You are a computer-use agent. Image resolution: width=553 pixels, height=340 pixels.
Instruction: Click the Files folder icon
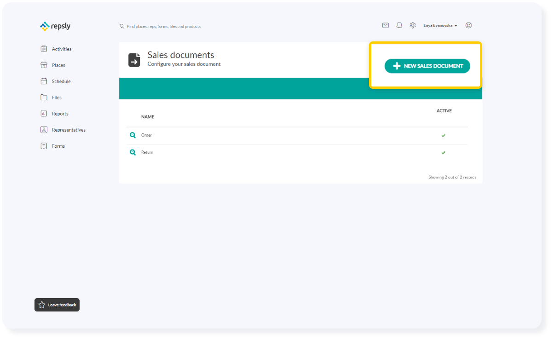pos(44,97)
